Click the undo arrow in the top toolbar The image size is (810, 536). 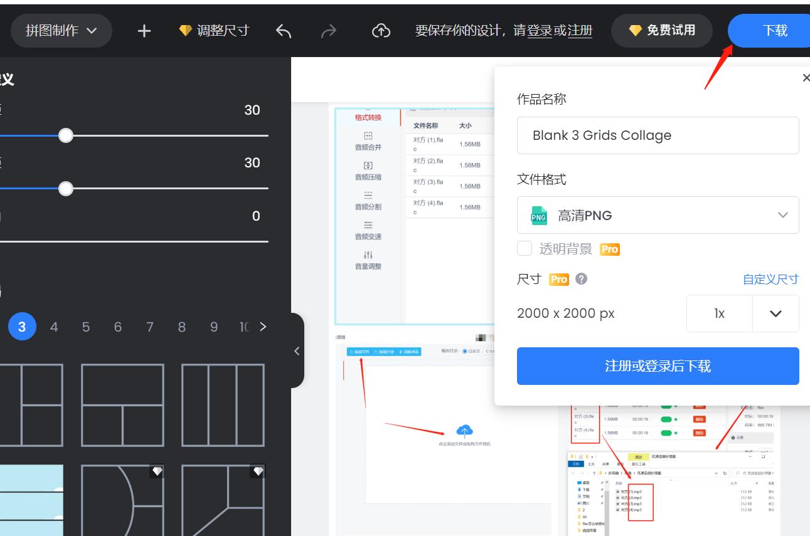pos(283,30)
